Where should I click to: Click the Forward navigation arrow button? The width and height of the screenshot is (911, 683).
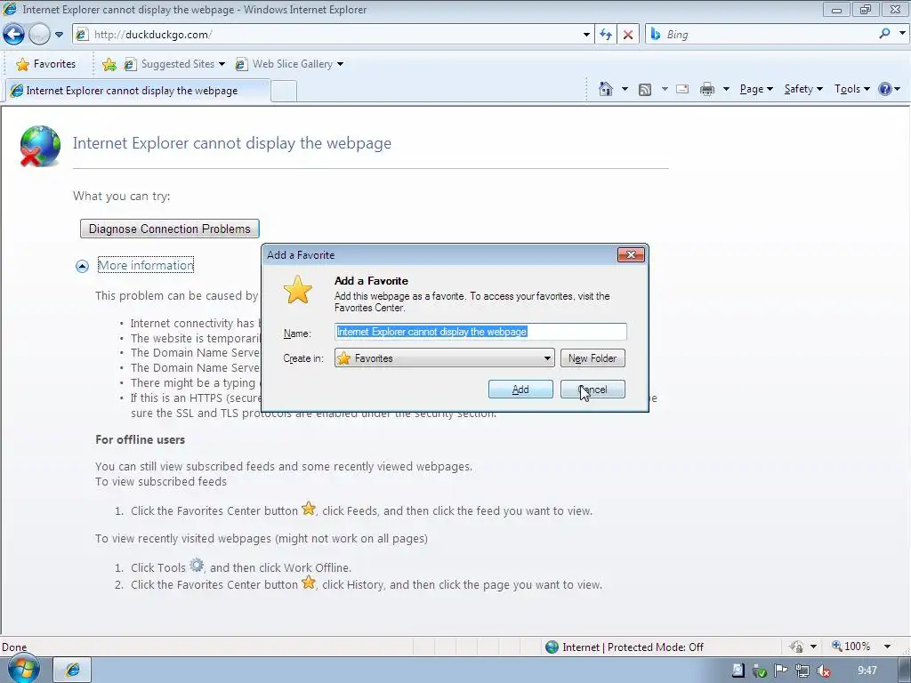39,35
